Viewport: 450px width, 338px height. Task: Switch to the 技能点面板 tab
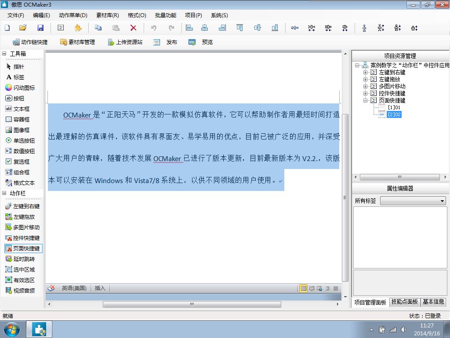coord(405,302)
